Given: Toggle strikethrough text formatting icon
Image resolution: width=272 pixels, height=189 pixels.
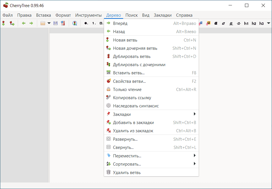Looking at the screenshot, I should click(x=239, y=23).
